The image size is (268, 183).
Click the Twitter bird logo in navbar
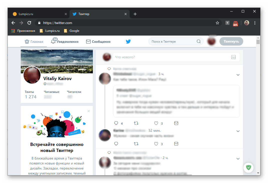[x=128, y=41]
